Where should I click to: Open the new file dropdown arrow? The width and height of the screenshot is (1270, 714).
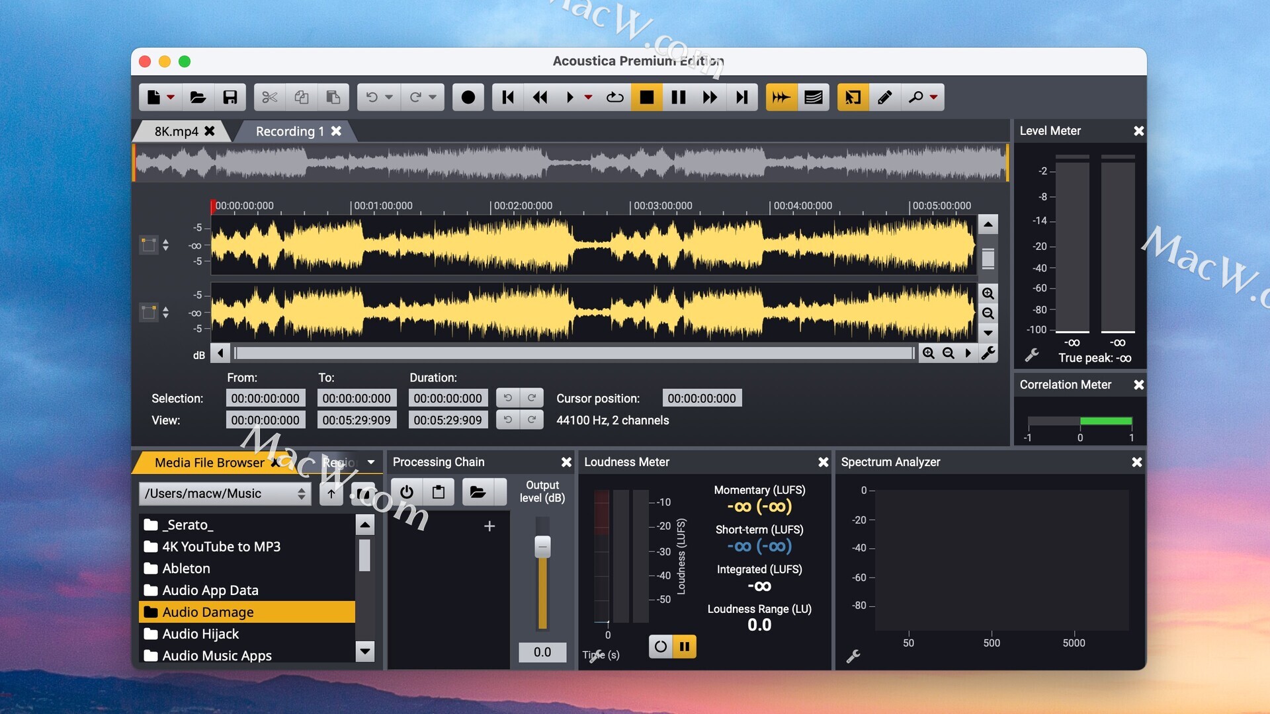pos(171,98)
